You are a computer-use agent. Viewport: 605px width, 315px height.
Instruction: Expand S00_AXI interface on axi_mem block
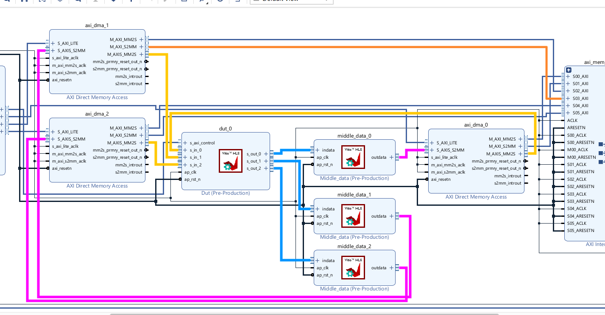[x=568, y=77]
